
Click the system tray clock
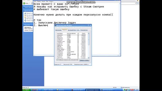pos(137,90)
